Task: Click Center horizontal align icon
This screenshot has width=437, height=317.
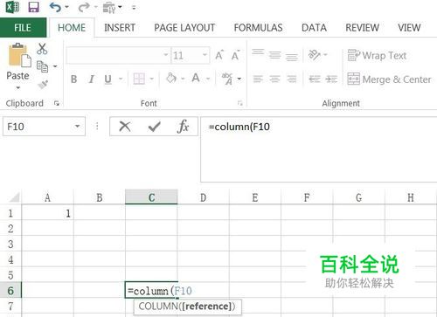Action: (274, 79)
